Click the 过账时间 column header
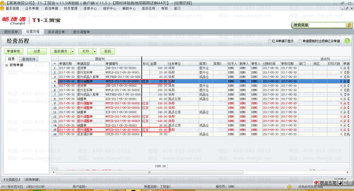The height and width of the screenshot is (191, 354). (x=271, y=64)
